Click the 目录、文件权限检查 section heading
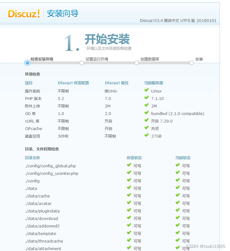The width and height of the screenshot is (230, 251). click(42, 149)
